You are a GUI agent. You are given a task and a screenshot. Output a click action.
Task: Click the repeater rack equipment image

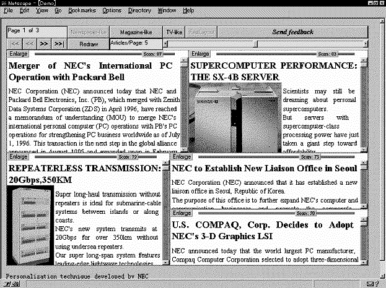pos(30,222)
